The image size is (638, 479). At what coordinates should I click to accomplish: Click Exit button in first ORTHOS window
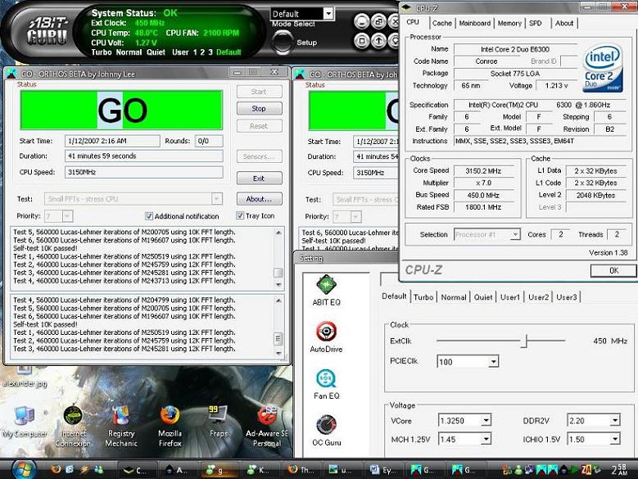(259, 178)
